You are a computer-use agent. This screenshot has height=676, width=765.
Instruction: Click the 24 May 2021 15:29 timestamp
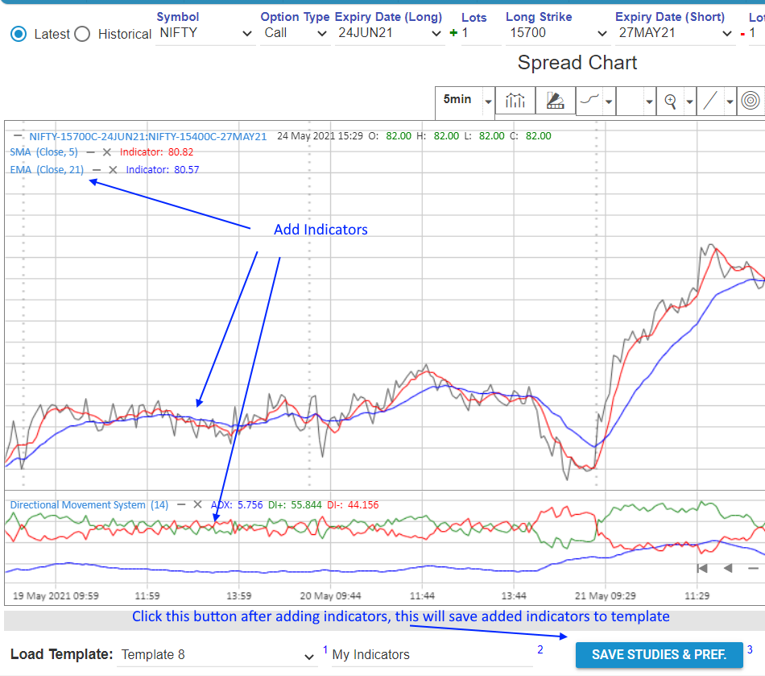[x=320, y=135]
